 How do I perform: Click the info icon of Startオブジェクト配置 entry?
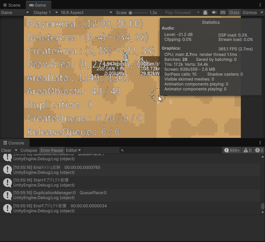[x=7, y=182]
